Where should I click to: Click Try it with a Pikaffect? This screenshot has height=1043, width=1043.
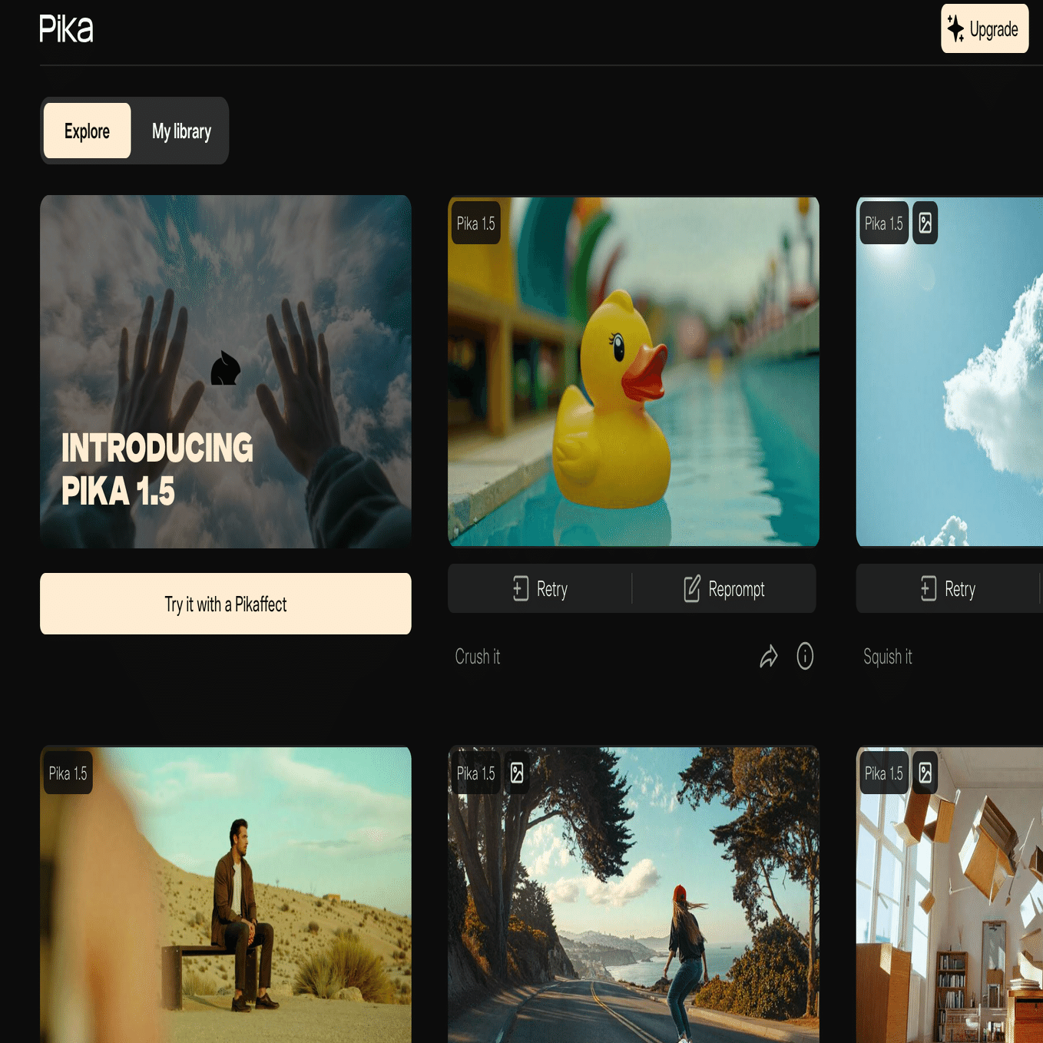(226, 604)
